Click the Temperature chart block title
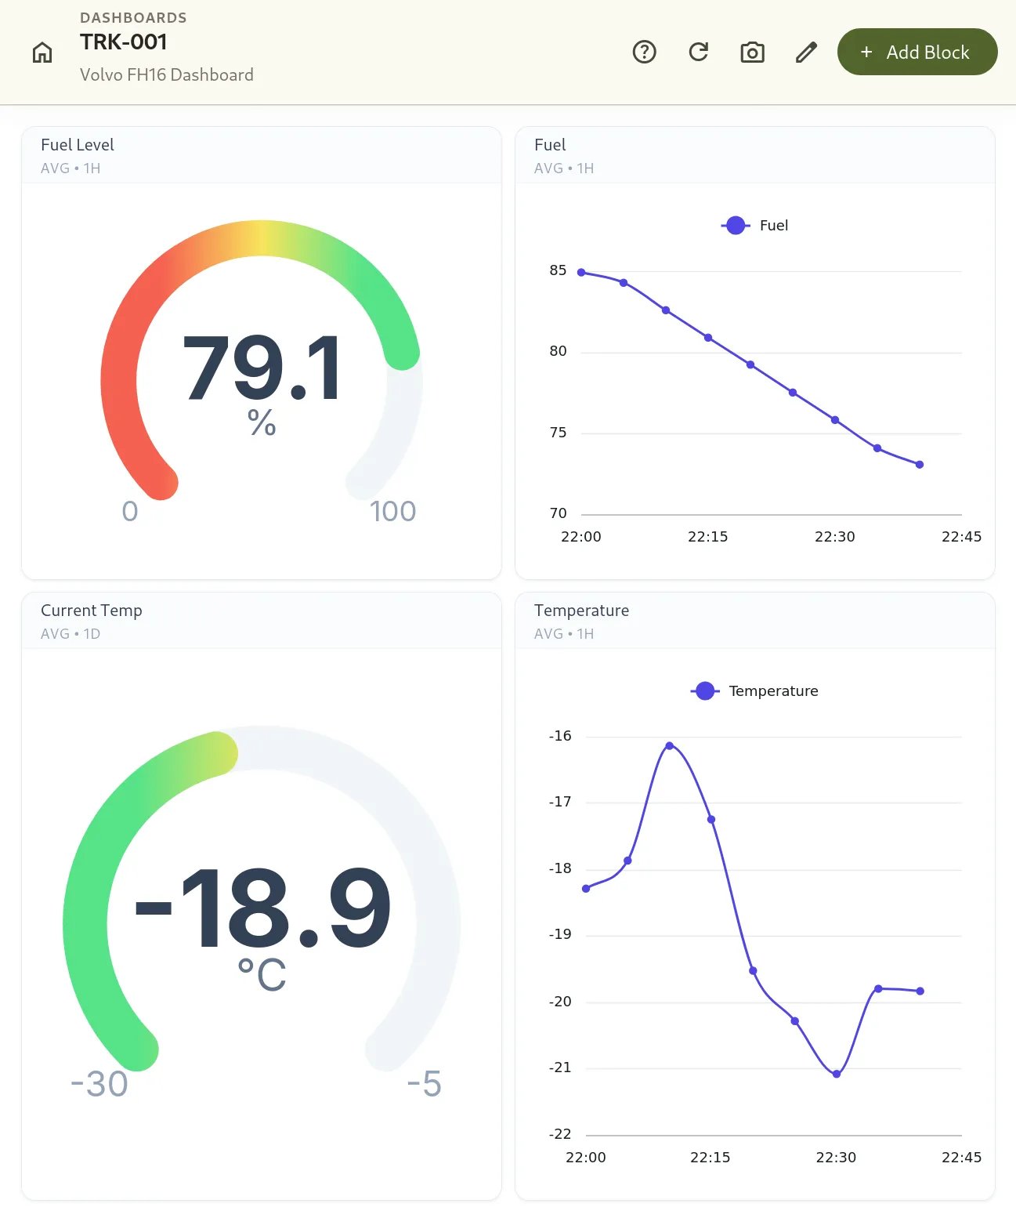This screenshot has height=1225, width=1016. pyautogui.click(x=581, y=611)
